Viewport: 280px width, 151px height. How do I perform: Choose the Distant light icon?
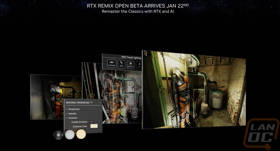coord(130,65)
